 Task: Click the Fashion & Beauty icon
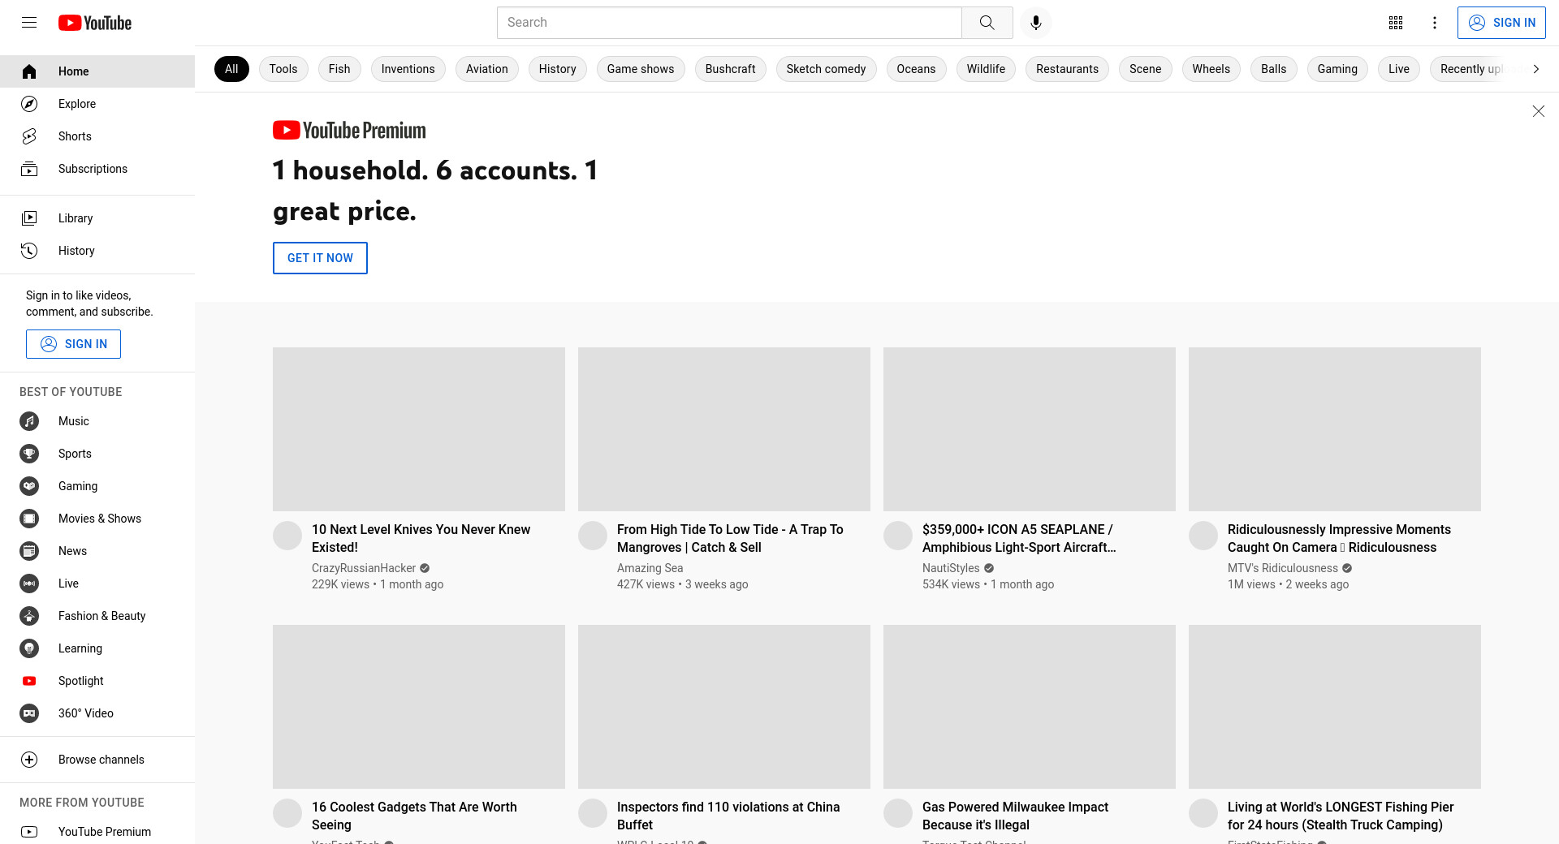point(29,616)
